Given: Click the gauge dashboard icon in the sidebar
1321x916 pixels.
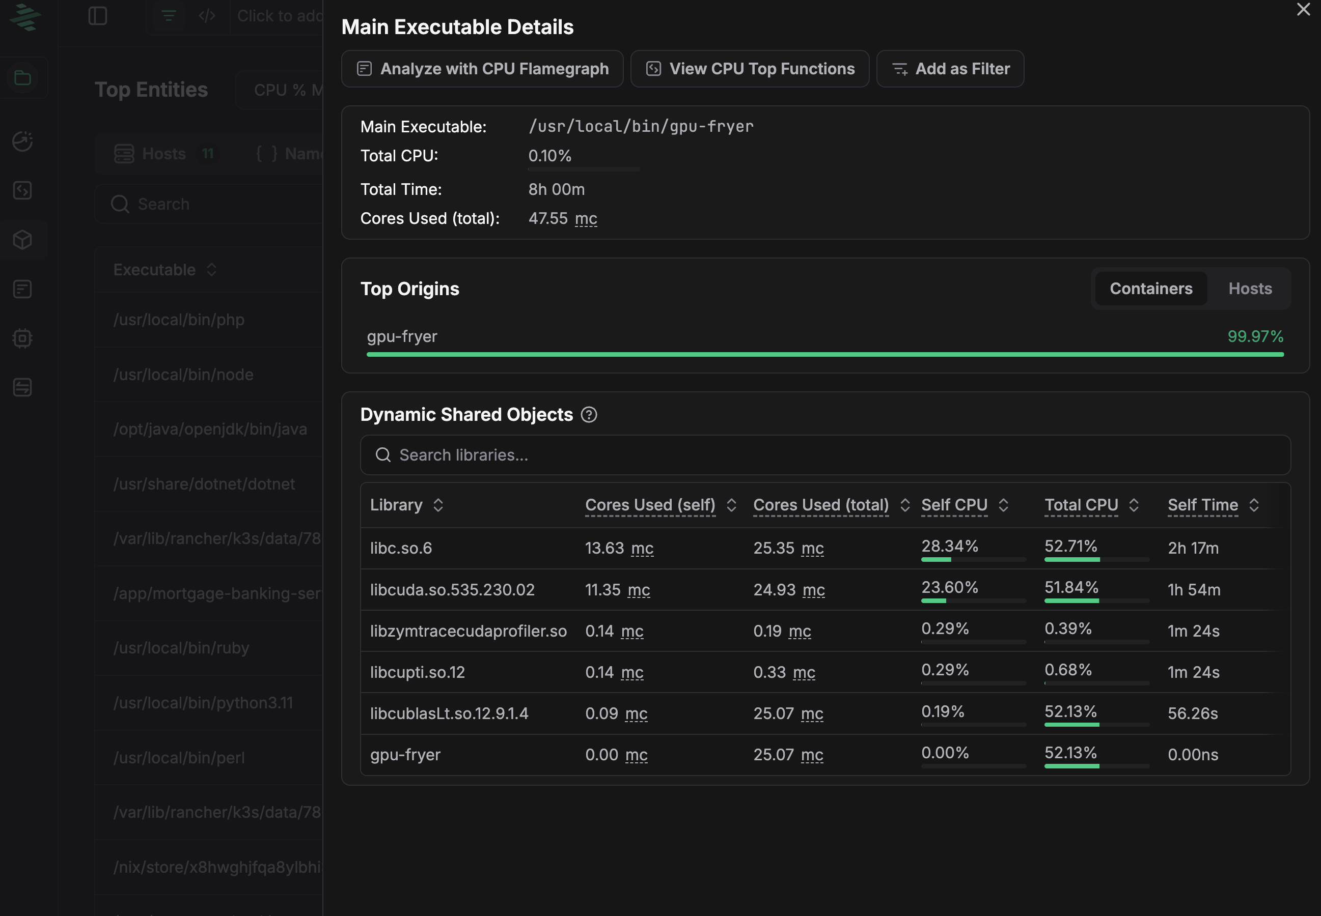Looking at the screenshot, I should [23, 142].
